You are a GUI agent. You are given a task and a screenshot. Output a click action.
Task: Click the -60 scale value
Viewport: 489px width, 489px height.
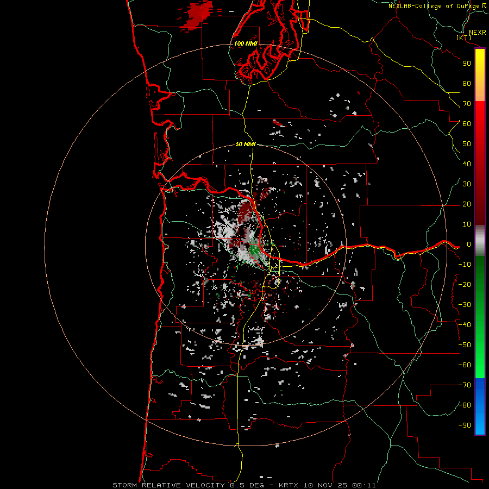[x=465, y=365]
